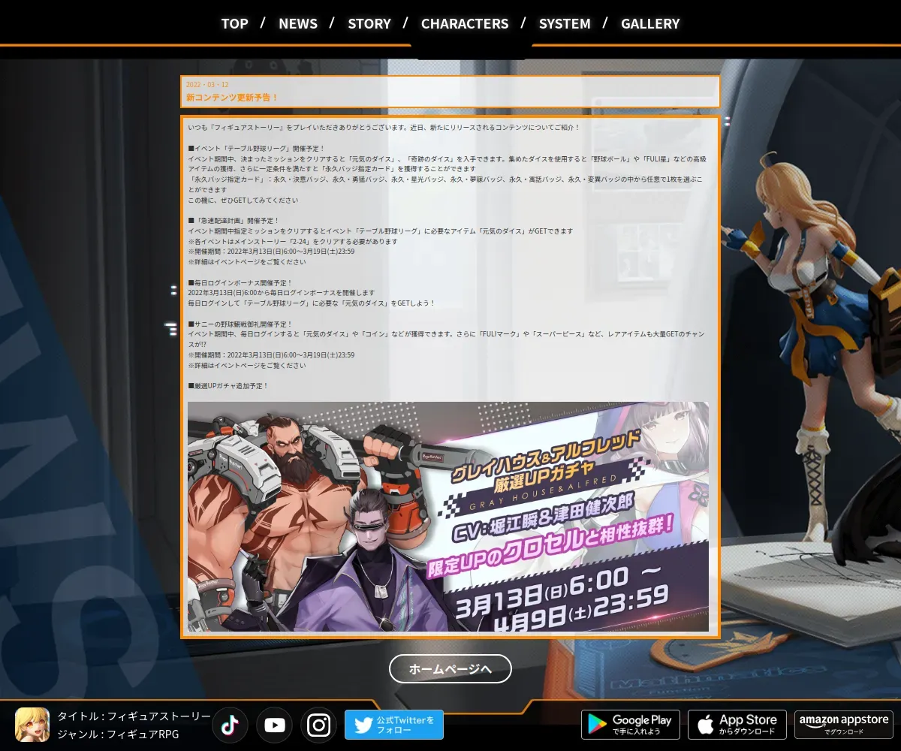Screen dimensions: 901x751
Task: Click the ホームページへ button
Action: point(450,668)
